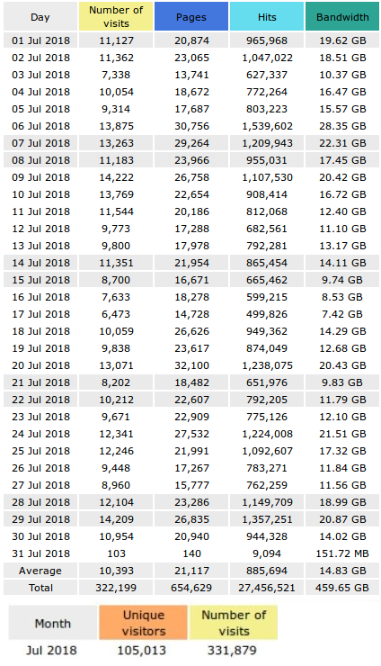Click the 01 Jul 2018 row date

40,40
